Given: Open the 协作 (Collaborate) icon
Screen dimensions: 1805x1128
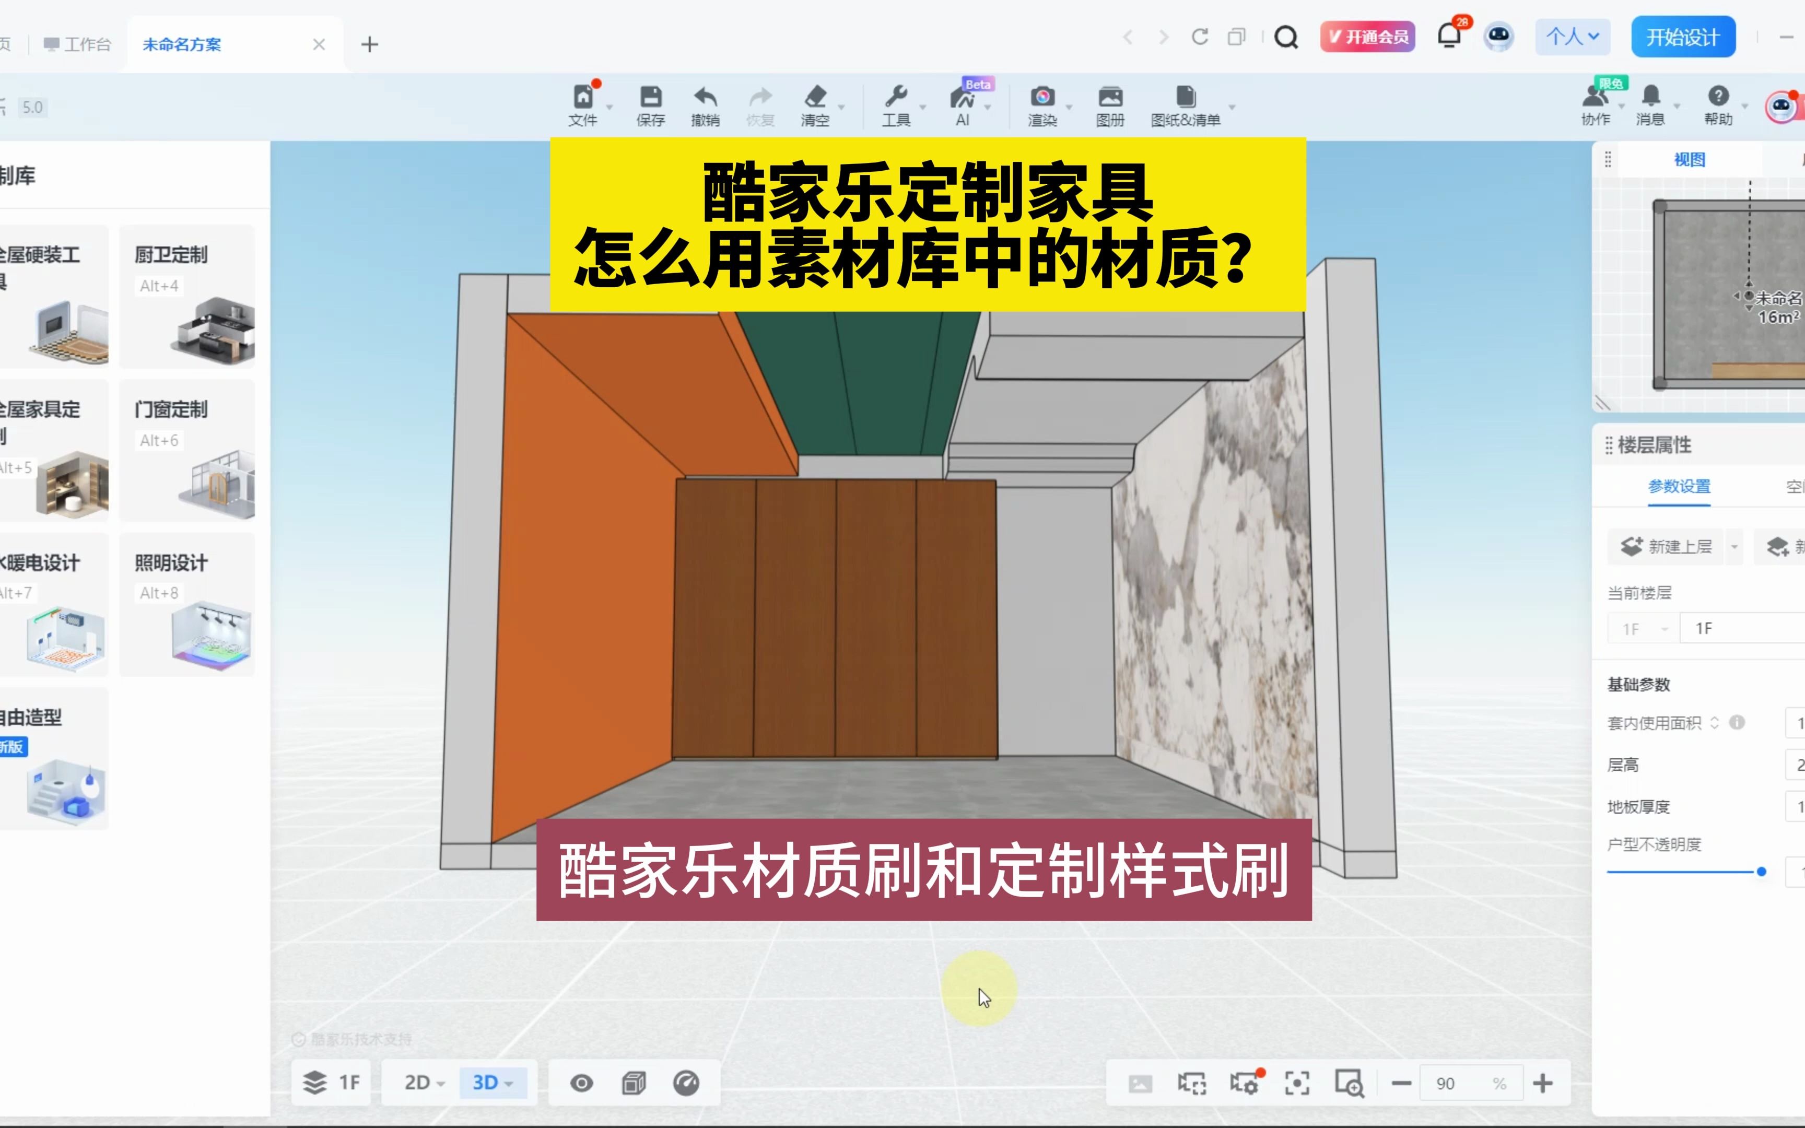Looking at the screenshot, I should 1596,96.
